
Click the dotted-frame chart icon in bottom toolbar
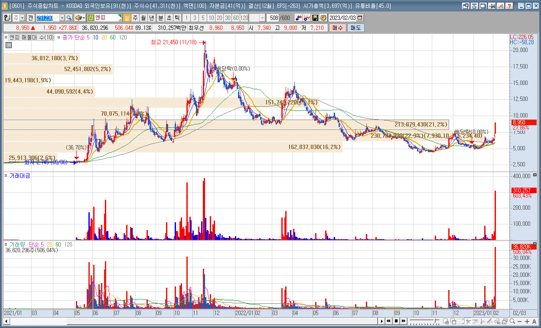click(x=460, y=321)
